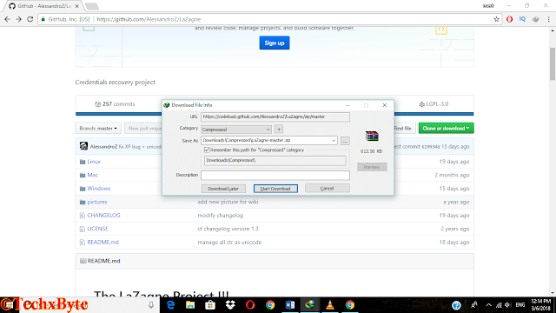Open Chrome three-dot menu
The image size is (556, 313).
click(x=548, y=19)
